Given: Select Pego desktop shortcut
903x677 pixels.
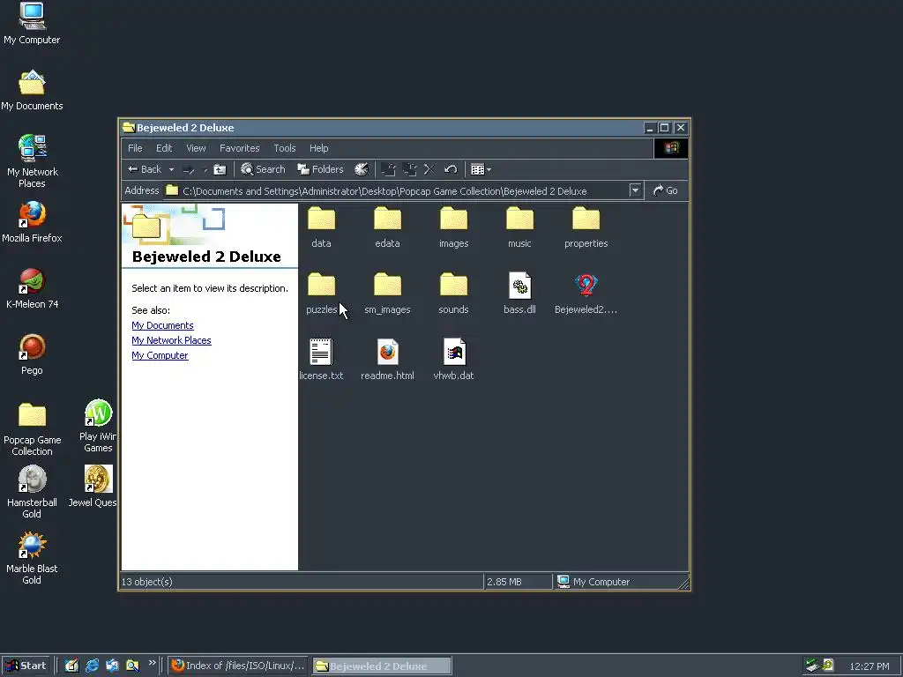Looking at the screenshot, I should [x=32, y=354].
